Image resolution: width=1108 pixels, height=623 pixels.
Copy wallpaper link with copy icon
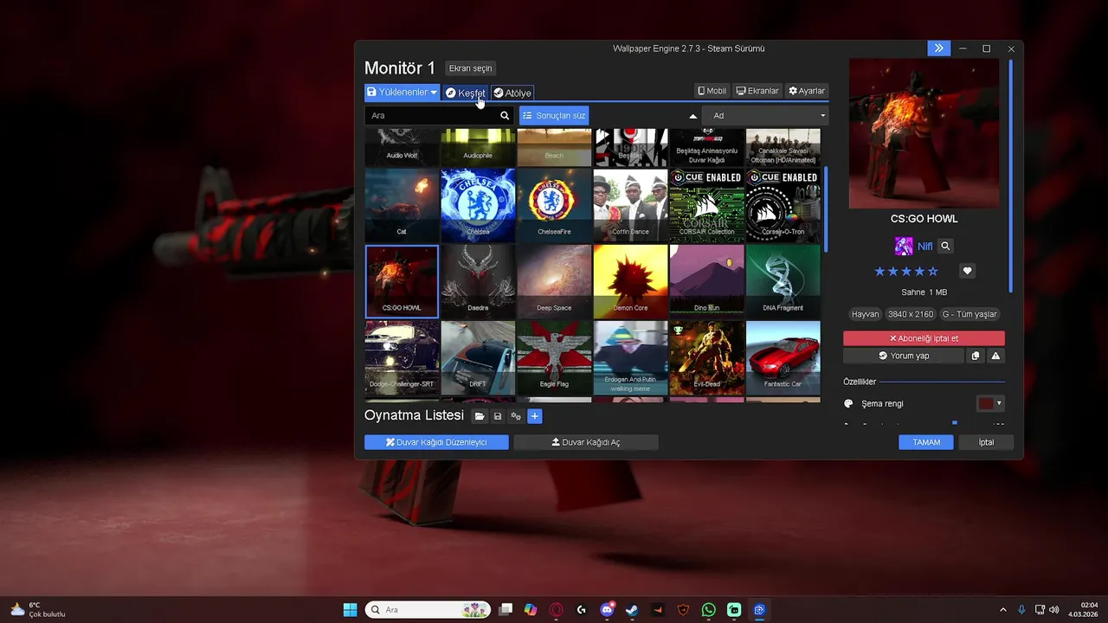[x=976, y=356]
